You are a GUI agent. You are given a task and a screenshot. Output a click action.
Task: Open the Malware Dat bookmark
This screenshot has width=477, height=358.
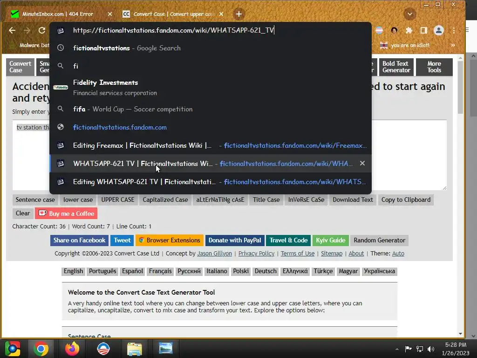pyautogui.click(x=29, y=45)
